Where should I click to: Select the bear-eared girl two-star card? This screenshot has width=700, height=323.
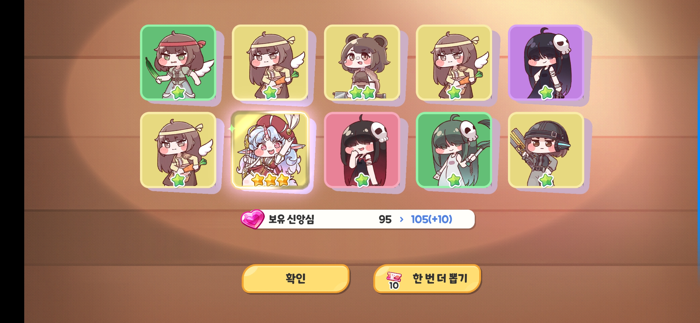click(362, 63)
